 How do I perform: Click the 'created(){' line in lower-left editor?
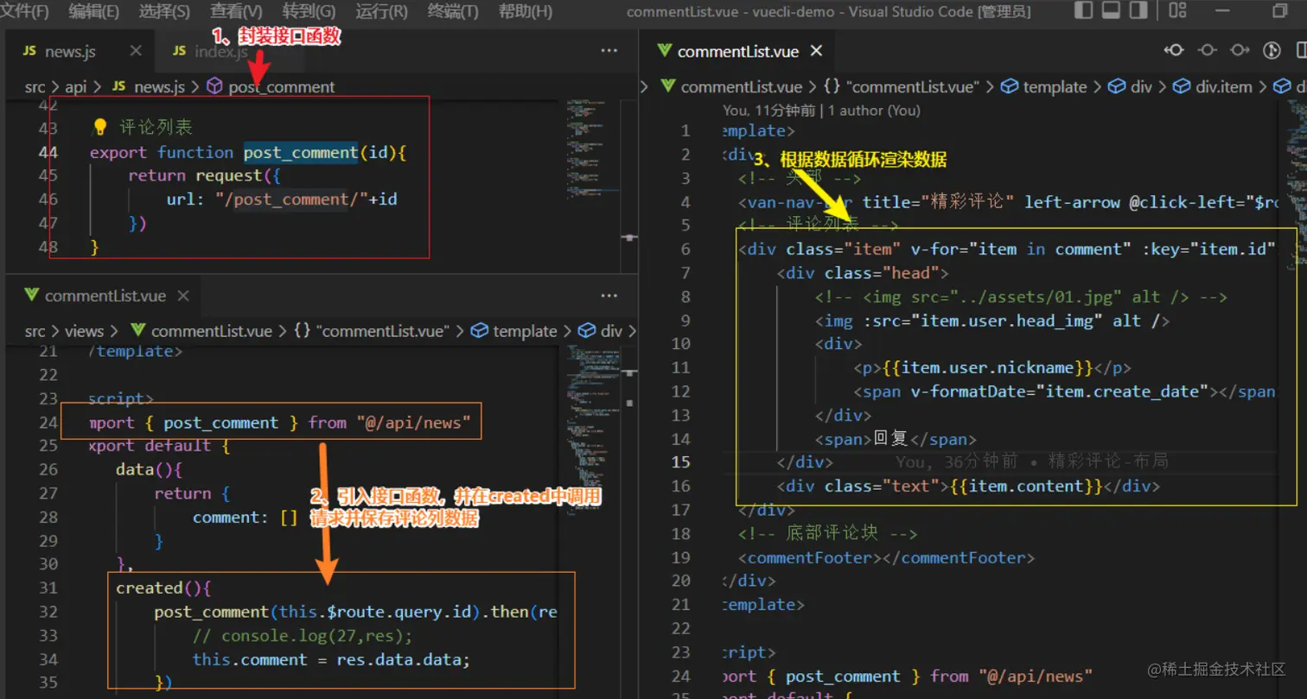click(x=163, y=588)
